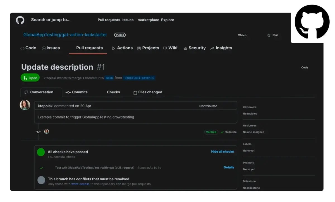Click the Actions play triangle icon
Viewport: 335px width, 202px height.
click(114, 48)
